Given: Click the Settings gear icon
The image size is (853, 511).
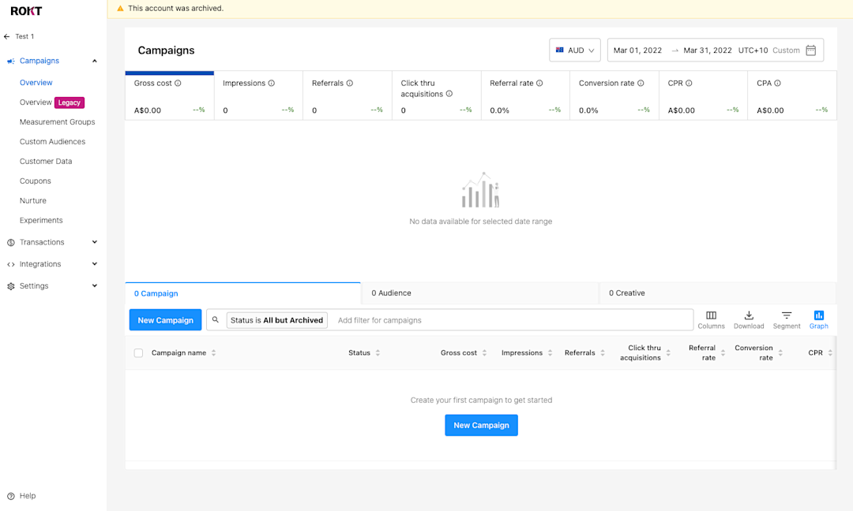Looking at the screenshot, I should click(11, 286).
